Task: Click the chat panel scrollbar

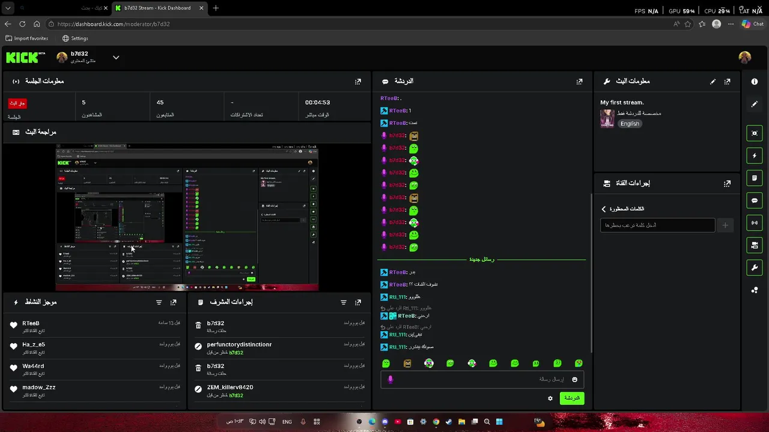Action: [591, 273]
